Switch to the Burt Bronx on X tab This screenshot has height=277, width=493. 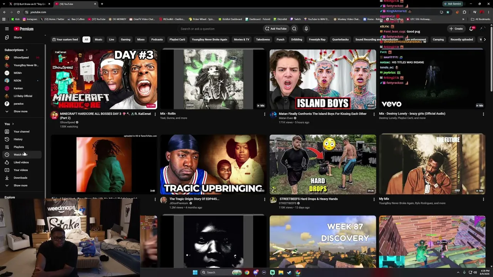(x=30, y=4)
